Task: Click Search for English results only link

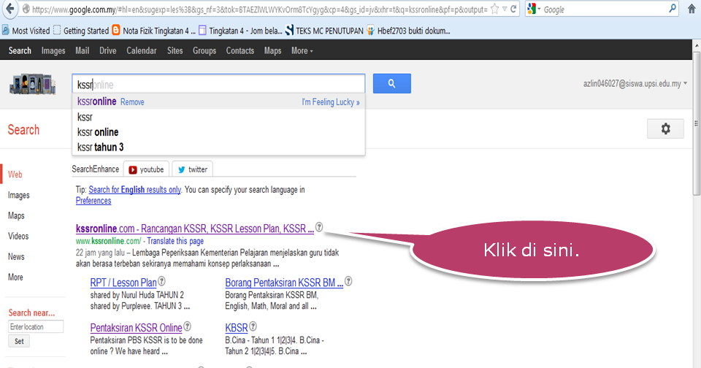Action: coord(134,190)
